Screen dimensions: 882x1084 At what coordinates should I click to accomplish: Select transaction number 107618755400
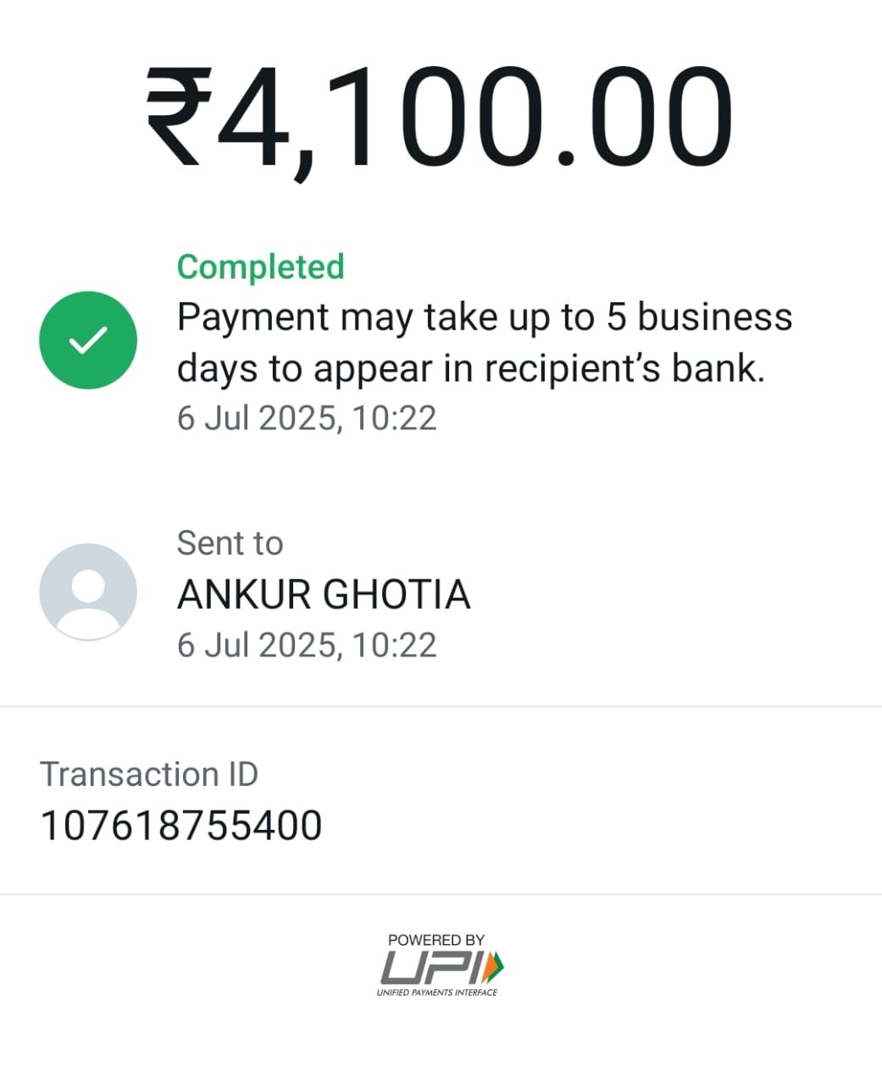pos(181,827)
